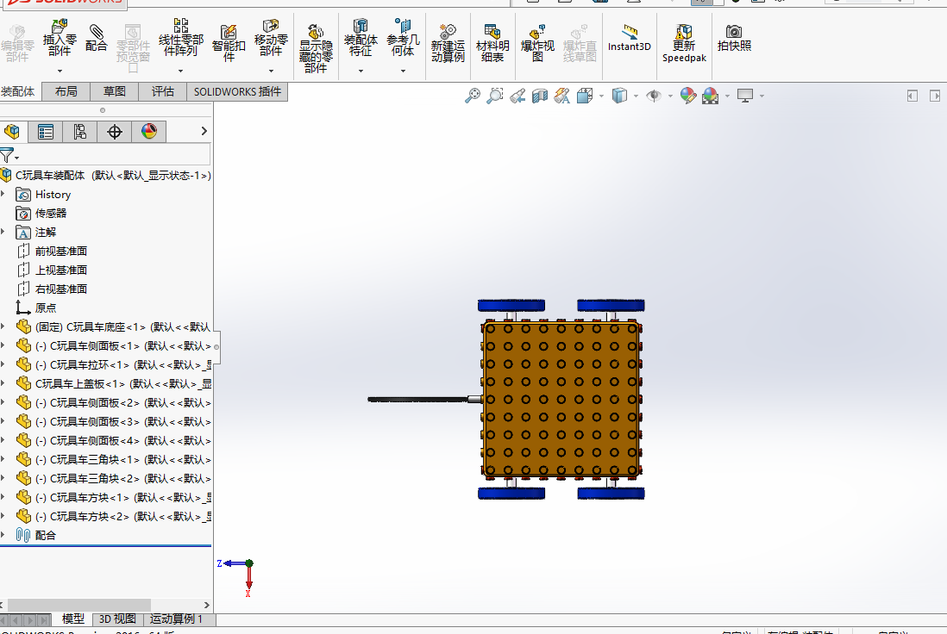Switch to the 装配体 (Assembly) tab
Image resolution: width=947 pixels, height=634 pixels.
(x=18, y=91)
